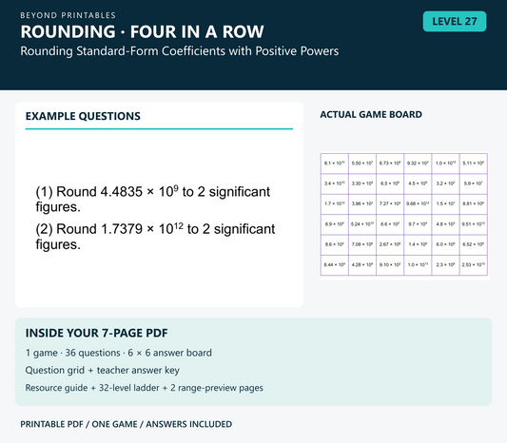Click the game board cell starting 9.32
The width and height of the screenshot is (507, 443).
pyautogui.click(x=418, y=164)
